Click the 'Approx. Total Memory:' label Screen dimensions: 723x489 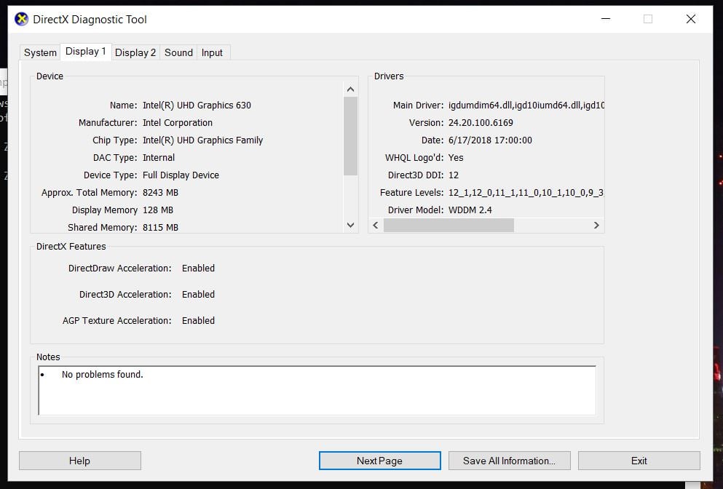pyautogui.click(x=90, y=193)
